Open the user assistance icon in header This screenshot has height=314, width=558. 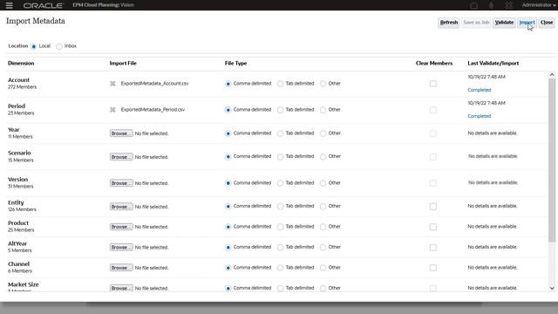pyautogui.click(x=508, y=5)
